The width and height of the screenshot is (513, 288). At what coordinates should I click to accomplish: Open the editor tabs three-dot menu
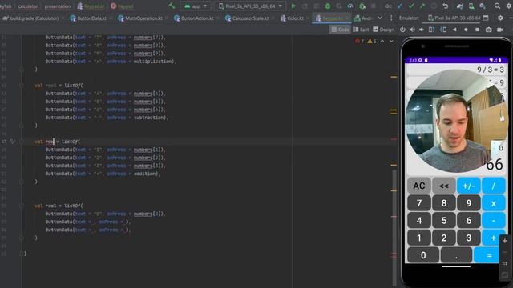391,18
